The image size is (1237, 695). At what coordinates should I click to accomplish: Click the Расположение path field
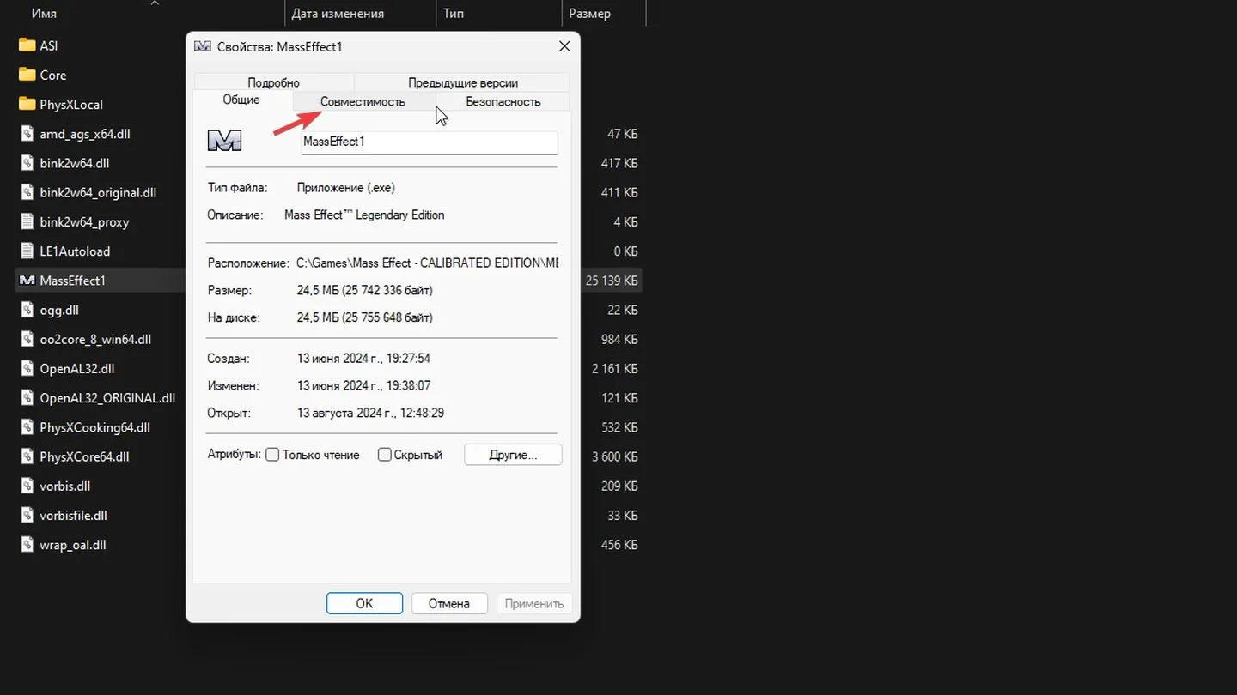tap(427, 263)
